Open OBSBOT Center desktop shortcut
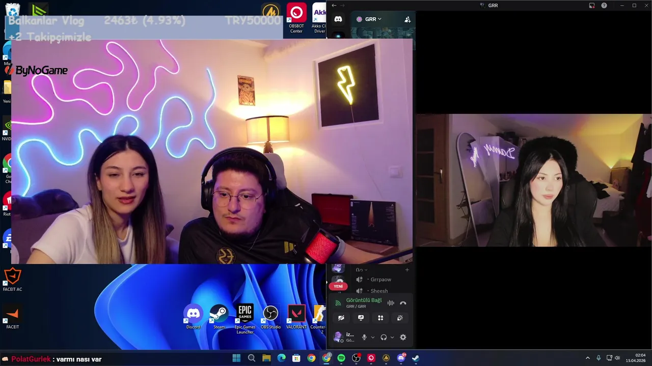 coord(296,18)
